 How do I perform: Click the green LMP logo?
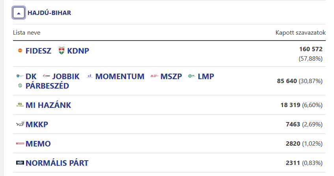coord(192,76)
